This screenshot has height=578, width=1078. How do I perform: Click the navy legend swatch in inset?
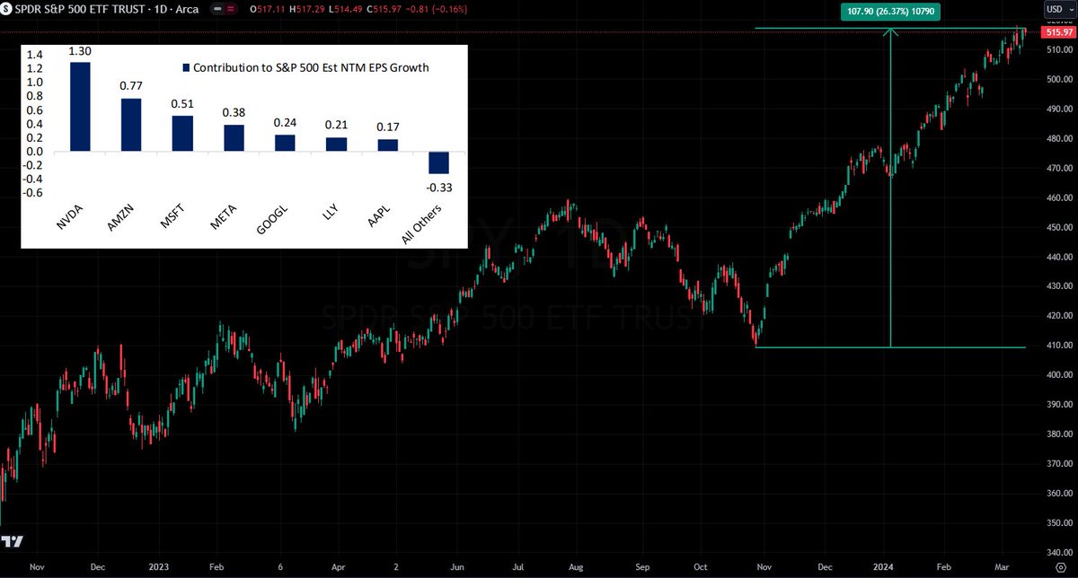(187, 68)
